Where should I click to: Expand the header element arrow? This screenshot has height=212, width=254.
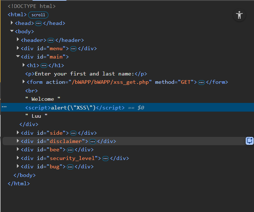[x=18, y=40]
